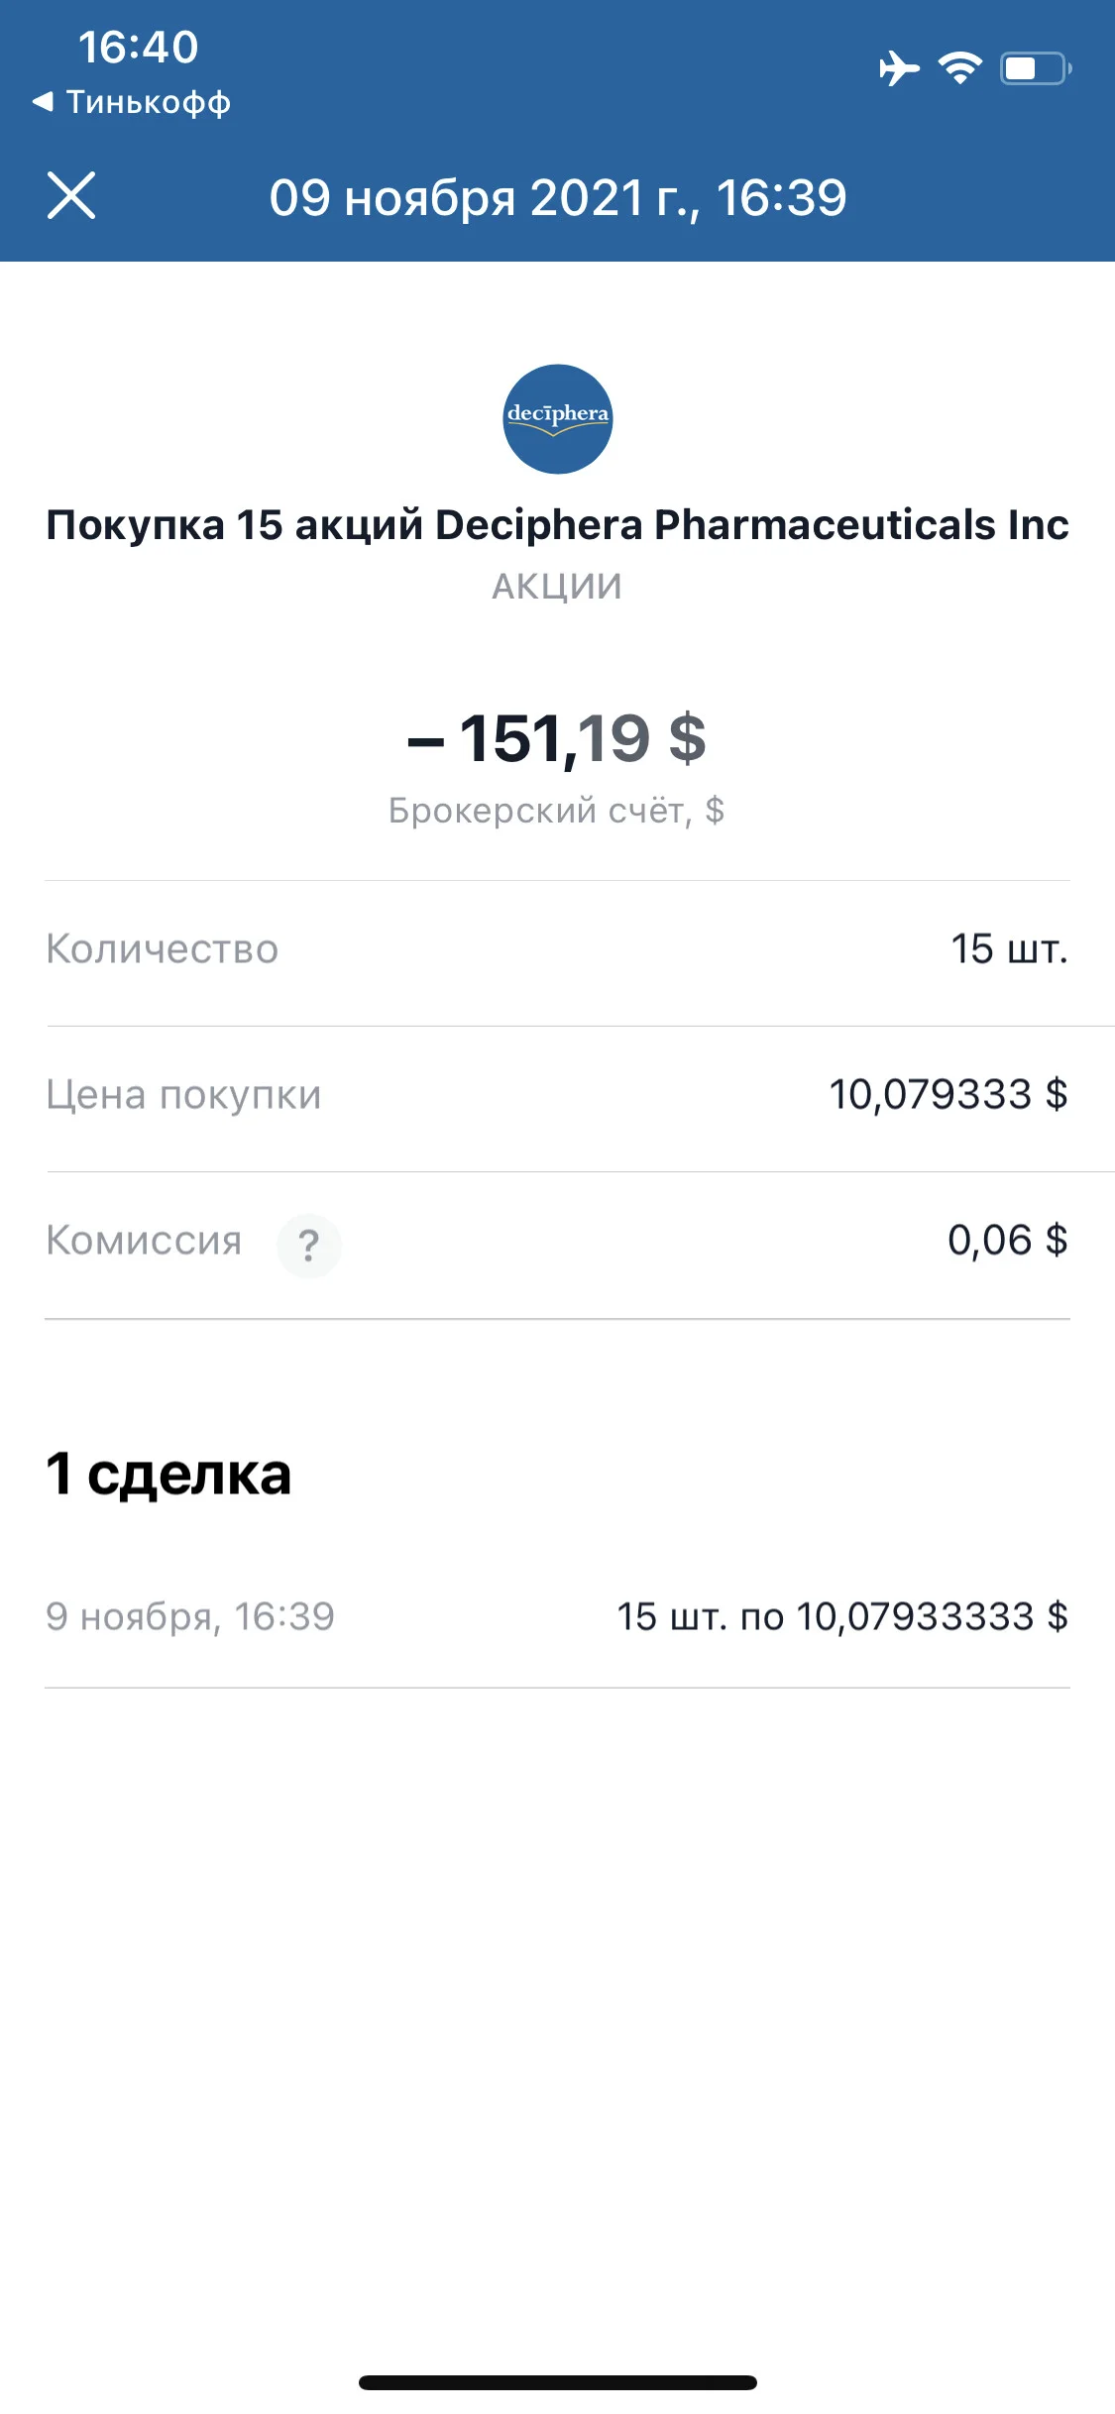
Task: Close the transaction details with the X icon
Action: 71,195
